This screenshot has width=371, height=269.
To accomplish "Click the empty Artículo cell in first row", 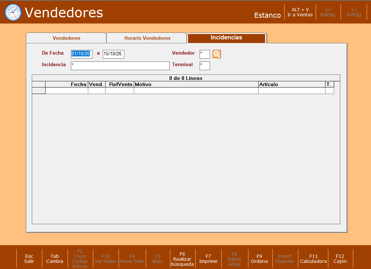I will pyautogui.click(x=292, y=91).
